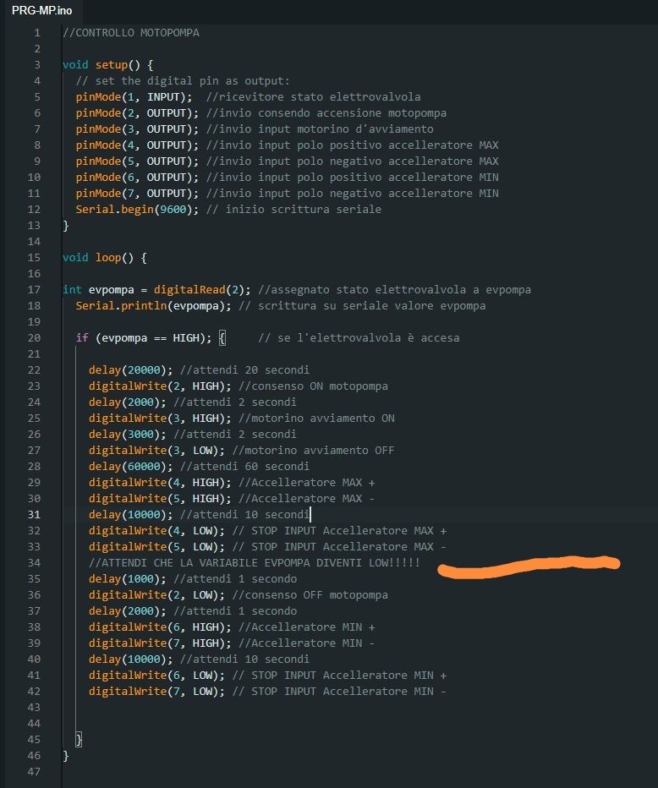Click delay(20000) statement
Screen dimensions: 658x788
click(131, 370)
